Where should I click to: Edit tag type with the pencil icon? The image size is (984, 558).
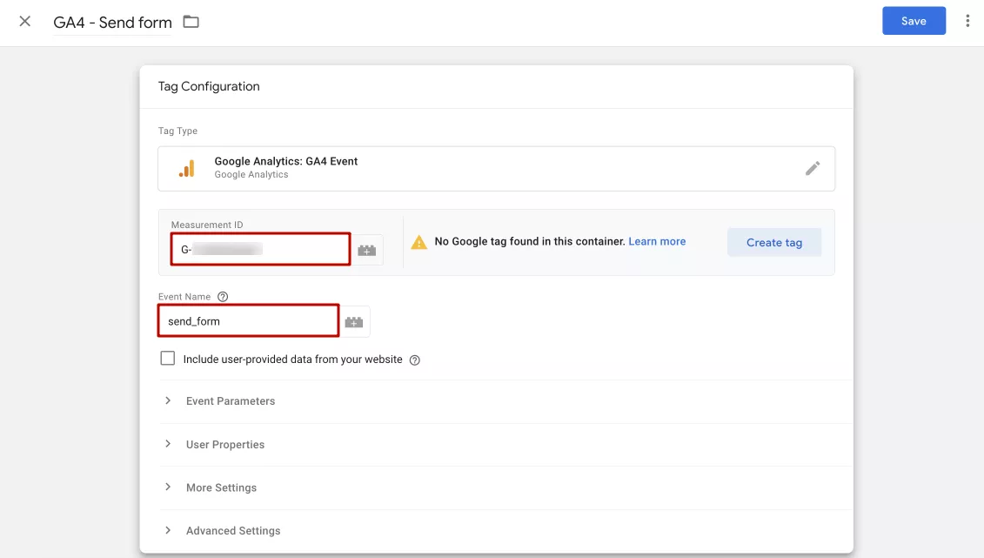[x=812, y=168]
